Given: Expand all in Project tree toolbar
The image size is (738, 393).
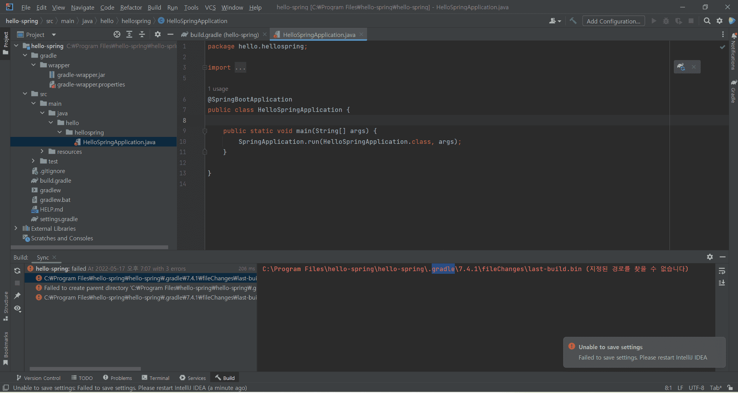Looking at the screenshot, I should pyautogui.click(x=129, y=35).
